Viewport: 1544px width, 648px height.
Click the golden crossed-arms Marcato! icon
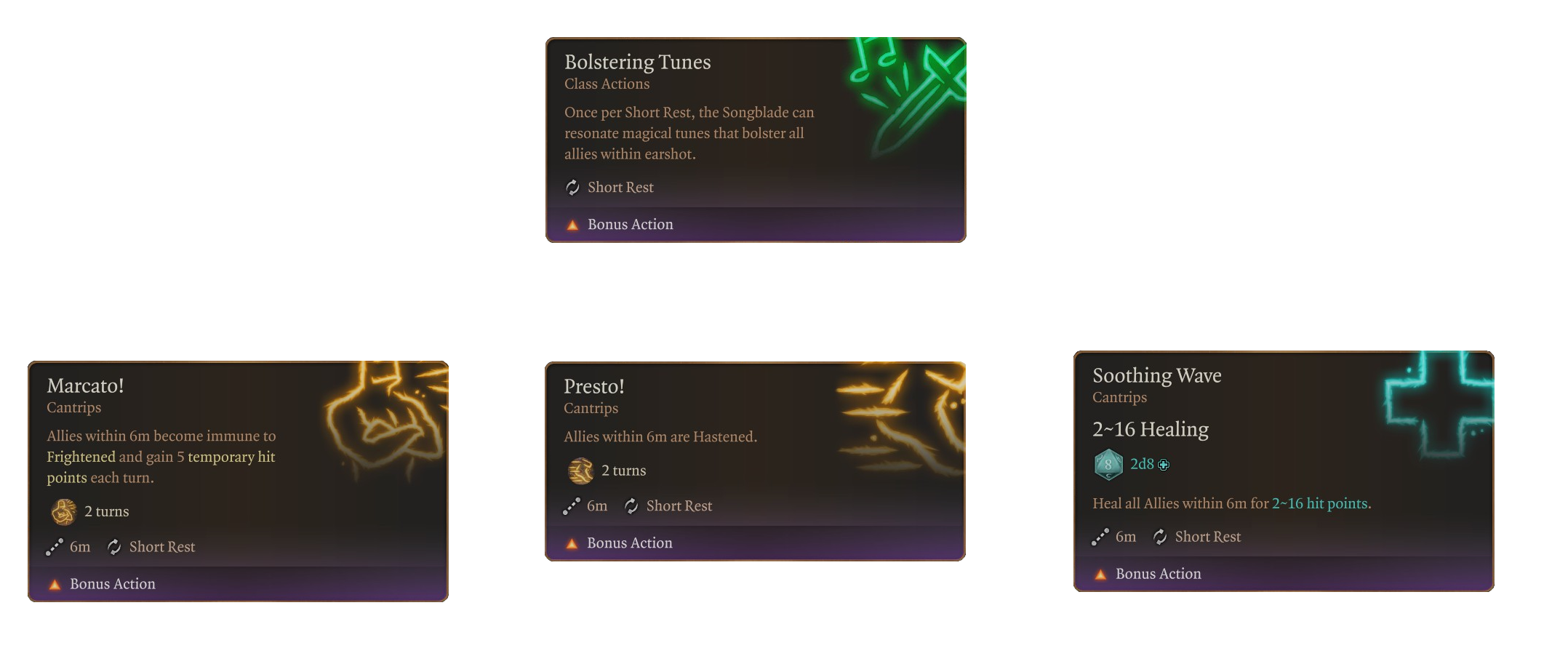[385, 422]
